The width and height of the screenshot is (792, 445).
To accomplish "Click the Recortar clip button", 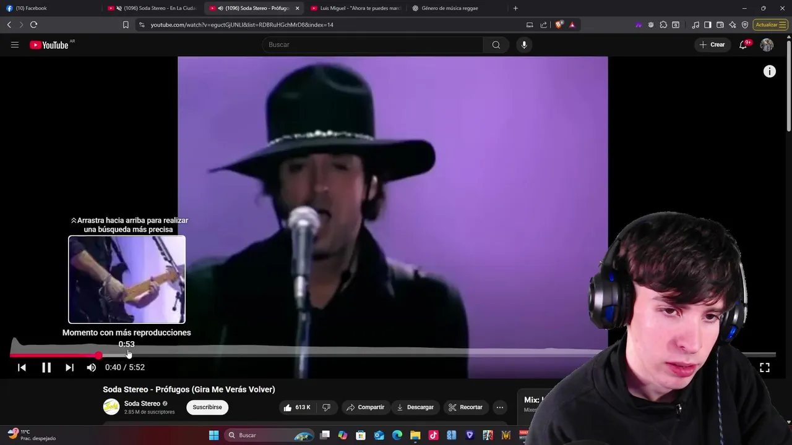I will (465, 407).
